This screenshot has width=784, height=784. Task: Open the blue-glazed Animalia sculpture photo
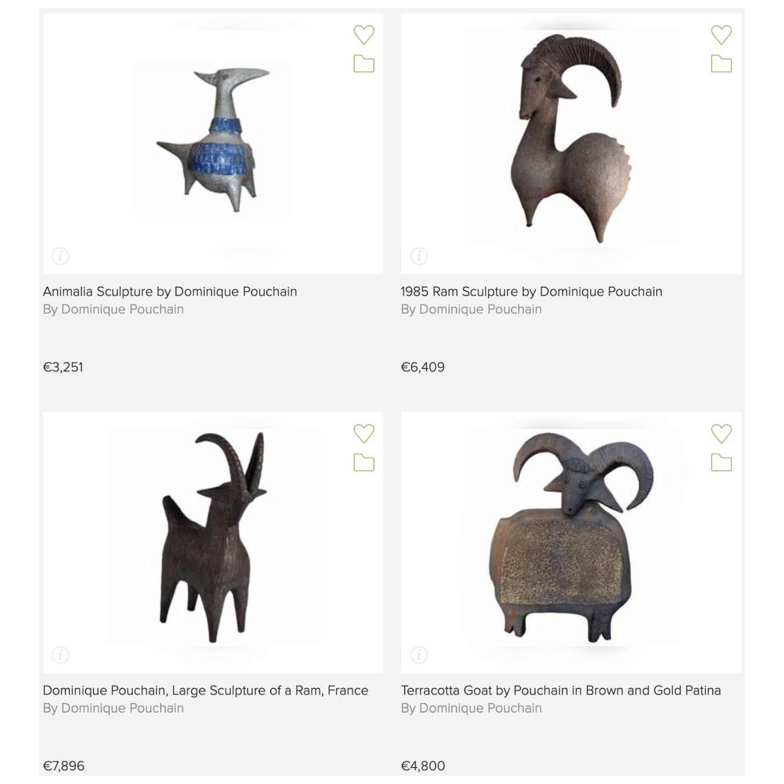[213, 144]
